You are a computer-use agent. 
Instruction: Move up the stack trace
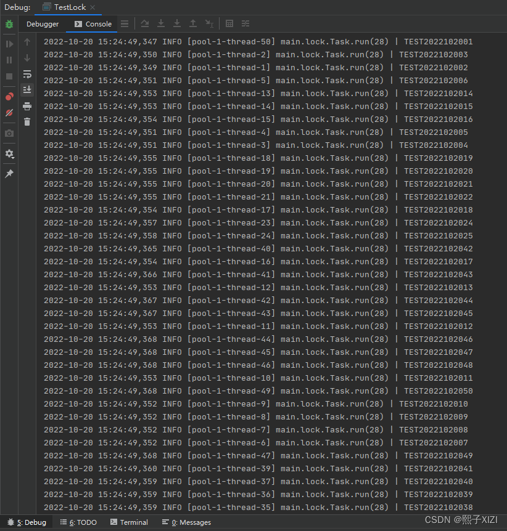pos(27,42)
